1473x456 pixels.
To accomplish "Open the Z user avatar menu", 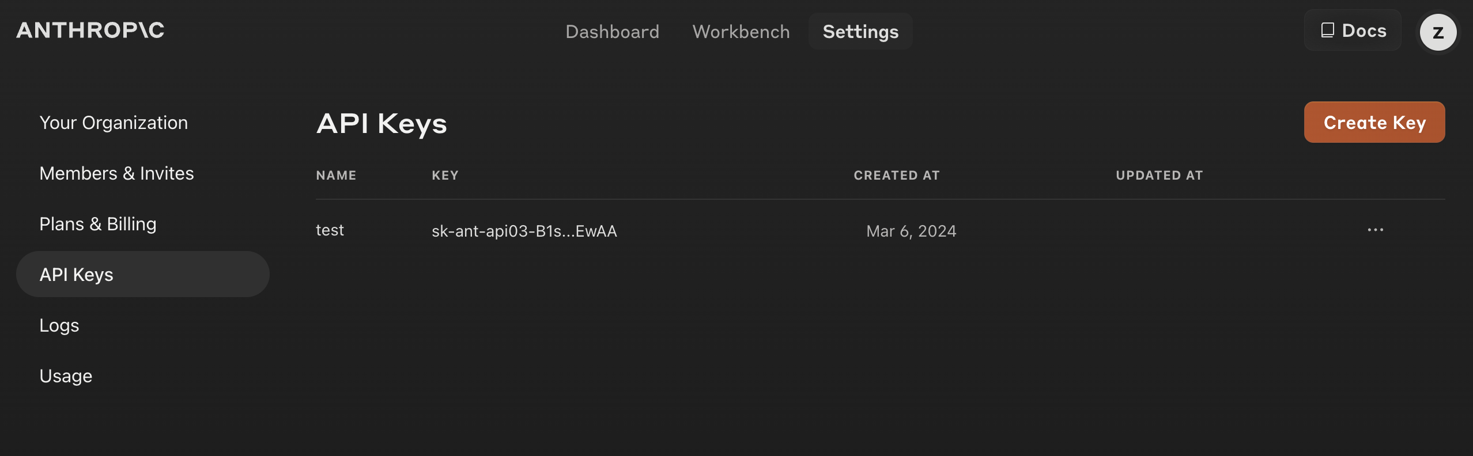I will point(1437,32).
